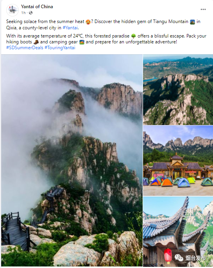Open the #TouringYantai hashtag

pyautogui.click(x=60, y=48)
